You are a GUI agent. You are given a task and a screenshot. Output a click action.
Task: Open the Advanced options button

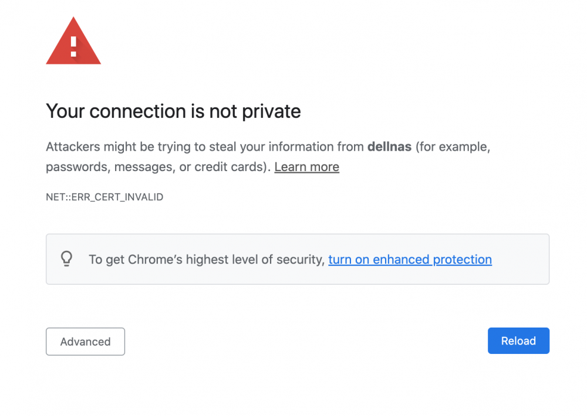pyautogui.click(x=85, y=342)
